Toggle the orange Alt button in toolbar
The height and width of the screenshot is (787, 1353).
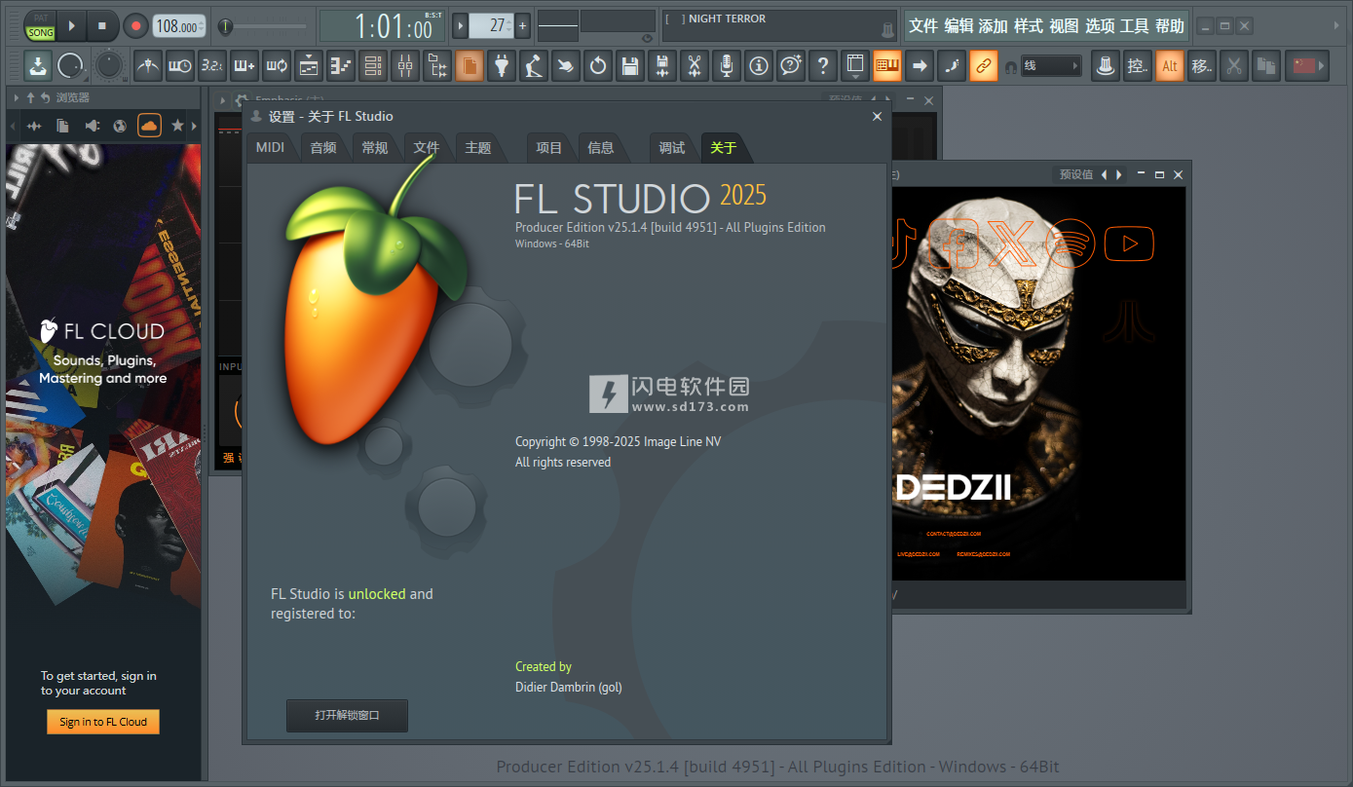[1170, 66]
